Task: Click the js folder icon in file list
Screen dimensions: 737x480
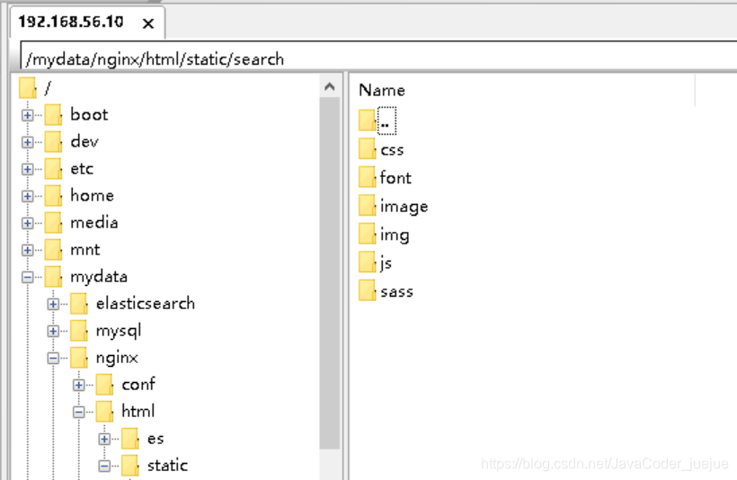Action: click(x=368, y=262)
